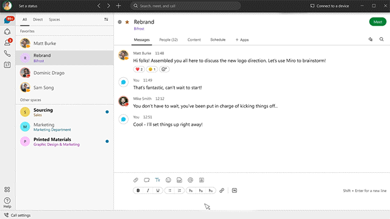Insert a GIF with the GIF icon
The width and height of the screenshot is (390, 219).
click(179, 180)
